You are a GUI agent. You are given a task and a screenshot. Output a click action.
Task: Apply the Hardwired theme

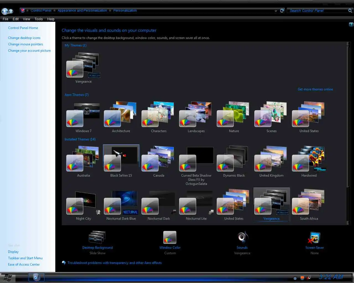309,162
